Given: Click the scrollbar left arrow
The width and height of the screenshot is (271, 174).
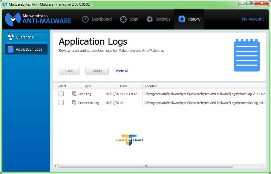Looking at the screenshot, I should click(56, 166).
